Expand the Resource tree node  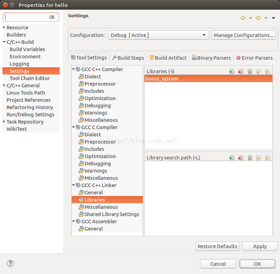4,27
